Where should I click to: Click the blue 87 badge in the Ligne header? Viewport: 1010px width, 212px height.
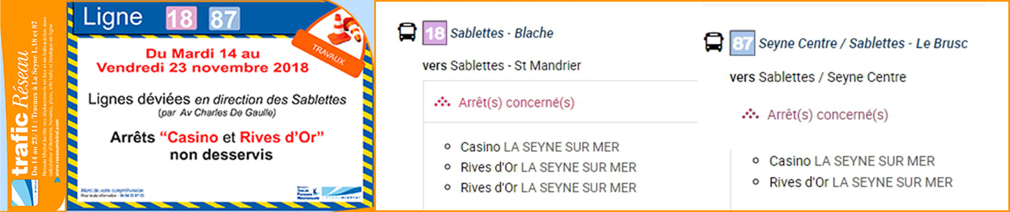tap(224, 19)
